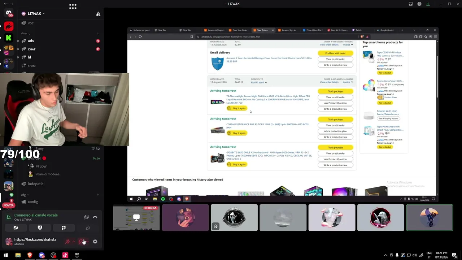Open Discord direct messages home icon
This screenshot has height=260, width=462.
pos(9,13)
